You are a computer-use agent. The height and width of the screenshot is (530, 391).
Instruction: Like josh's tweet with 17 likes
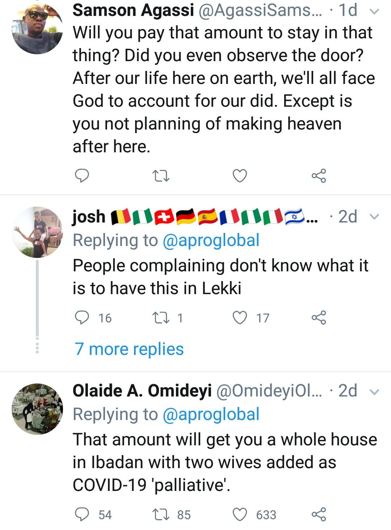point(239,318)
